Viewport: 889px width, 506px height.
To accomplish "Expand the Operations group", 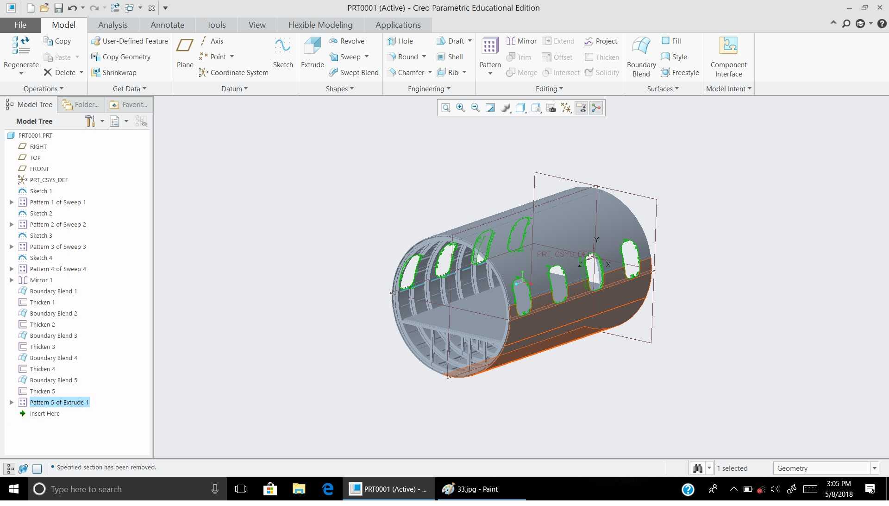I will 44,89.
